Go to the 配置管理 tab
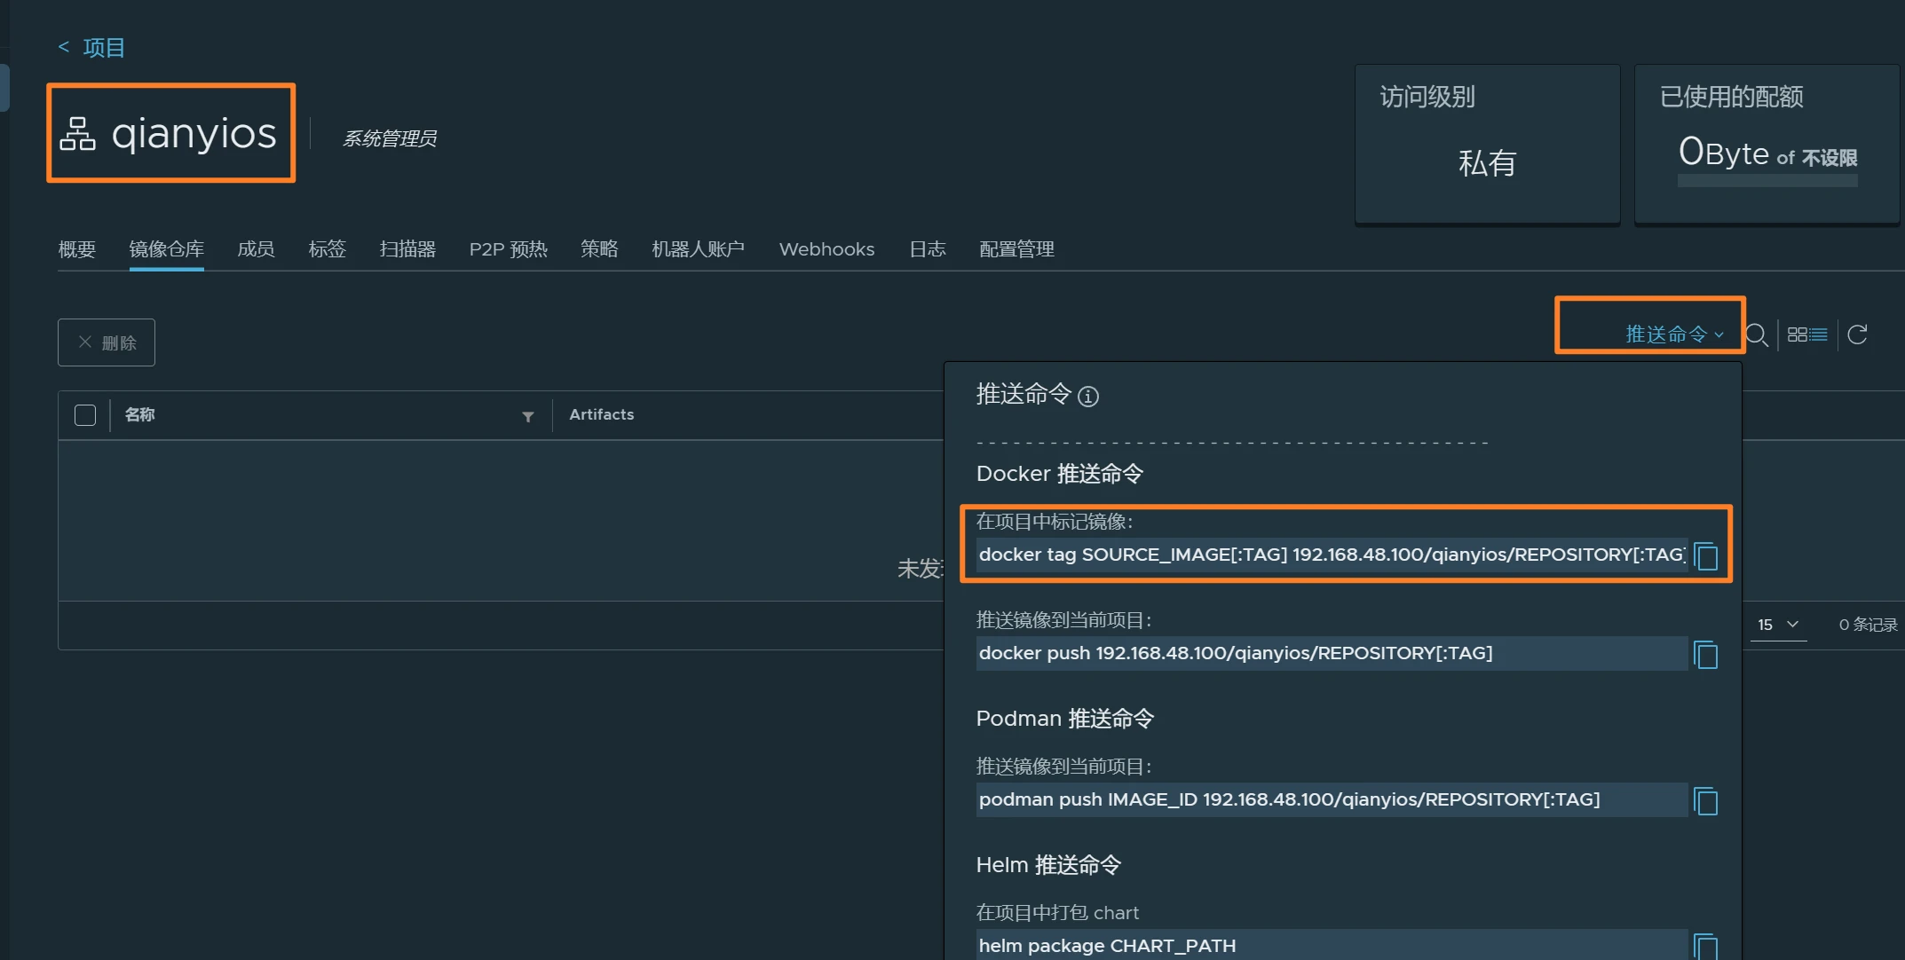Viewport: 1905px width, 960px height. point(1016,249)
